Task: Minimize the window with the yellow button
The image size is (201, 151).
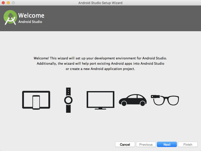Action: pos(8,3)
